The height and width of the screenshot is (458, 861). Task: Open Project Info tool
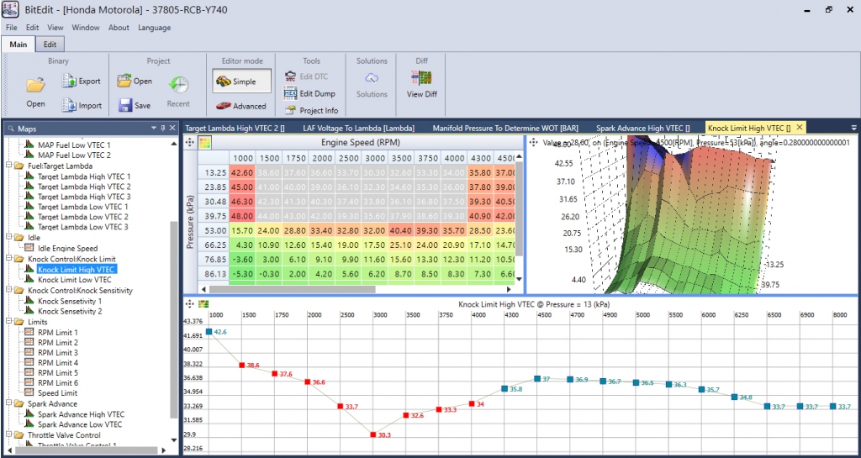point(311,110)
